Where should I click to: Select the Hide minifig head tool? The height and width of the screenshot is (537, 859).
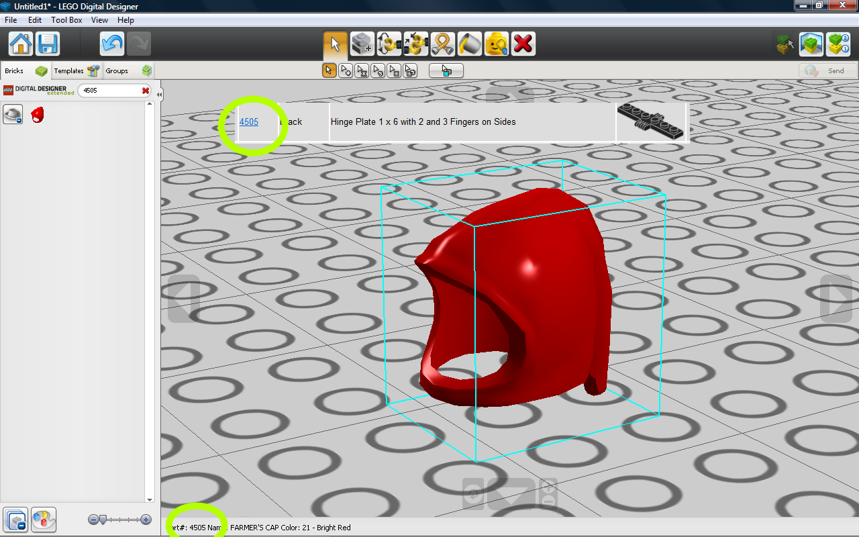tap(497, 44)
